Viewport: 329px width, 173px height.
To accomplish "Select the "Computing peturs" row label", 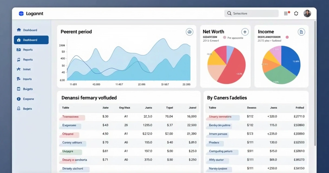I will [x=221, y=151].
